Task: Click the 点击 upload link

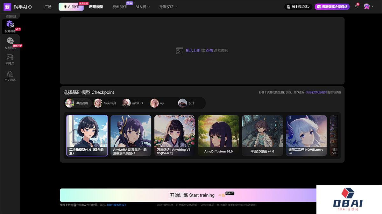Action: coord(209,50)
